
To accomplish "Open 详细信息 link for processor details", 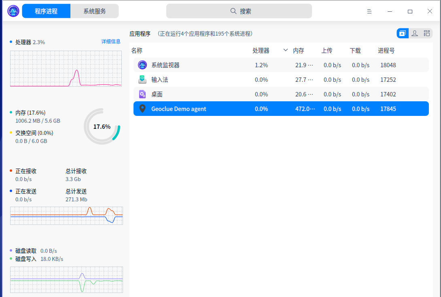I will coord(110,41).
